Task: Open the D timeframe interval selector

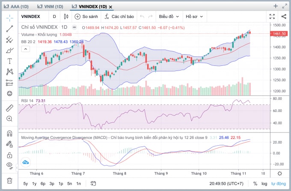Action: pyautogui.click(x=54, y=17)
